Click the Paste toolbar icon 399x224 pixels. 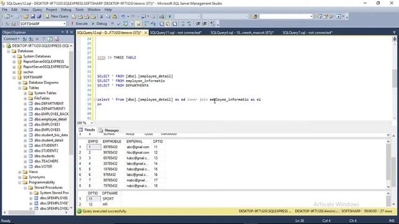click(x=115, y=17)
